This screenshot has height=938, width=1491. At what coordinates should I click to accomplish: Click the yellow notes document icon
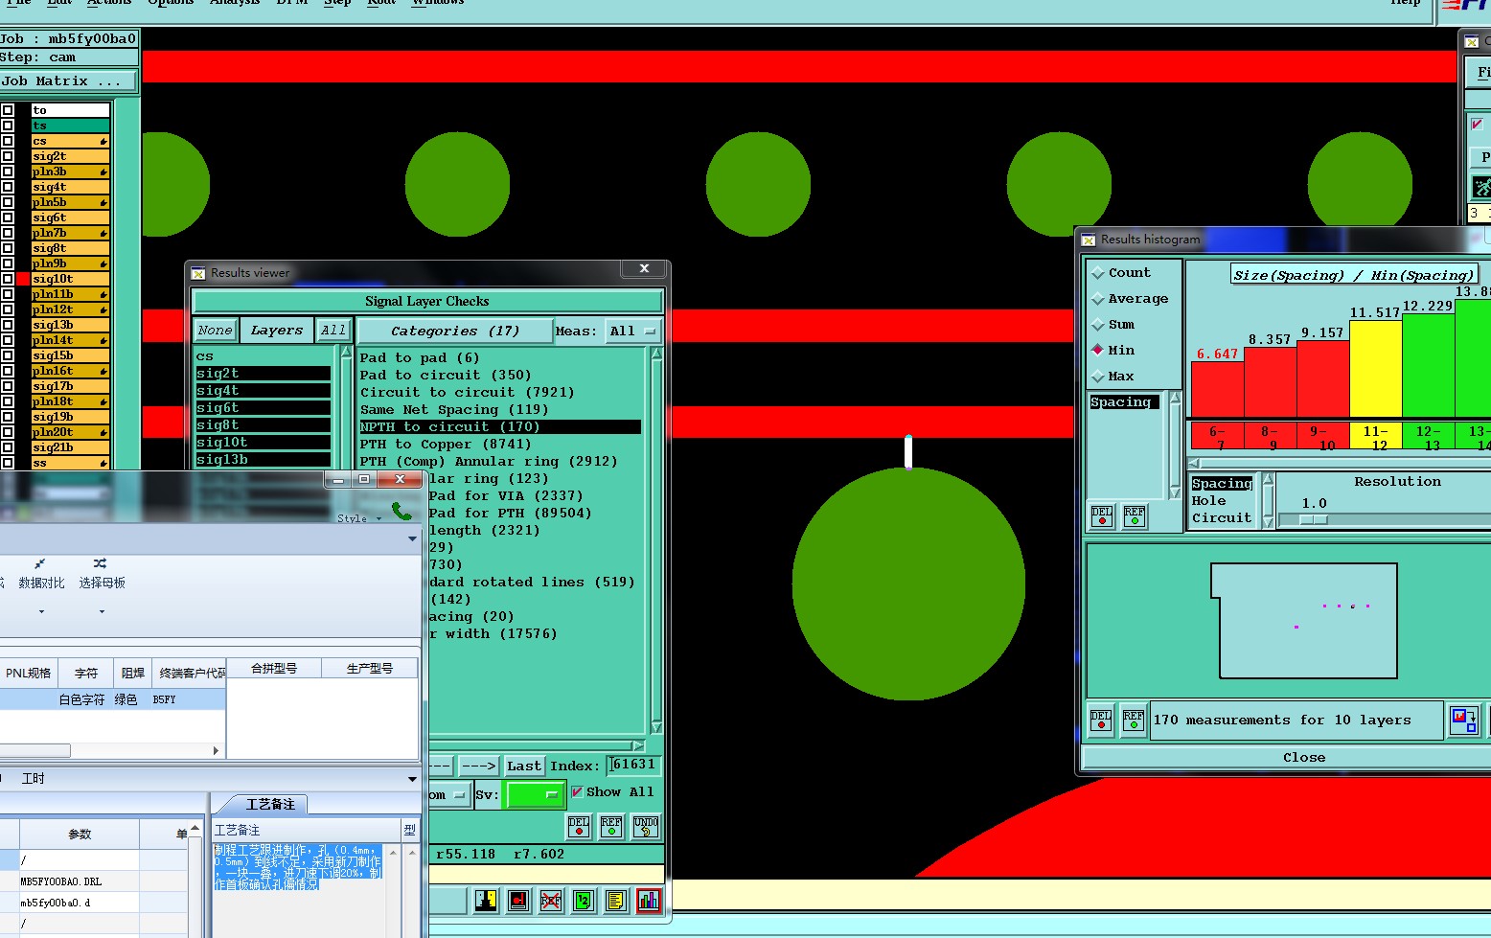click(616, 901)
